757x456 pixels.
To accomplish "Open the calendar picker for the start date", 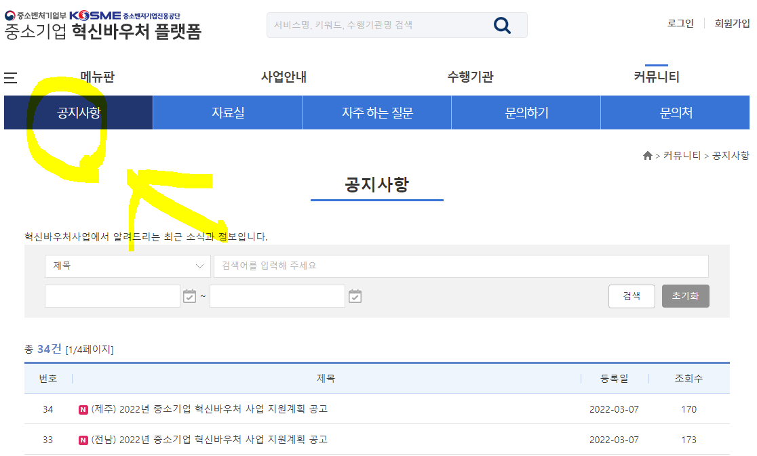I will pos(189,296).
